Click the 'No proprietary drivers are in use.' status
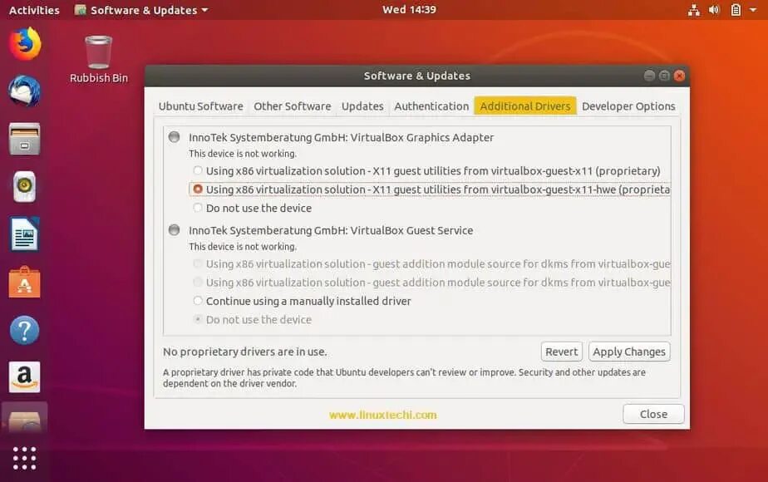The width and height of the screenshot is (768, 482). (x=245, y=352)
